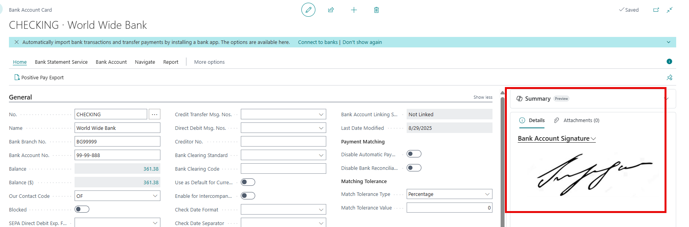The image size is (689, 227).
Task: Click the Saved status indicator
Action: pyautogui.click(x=629, y=10)
